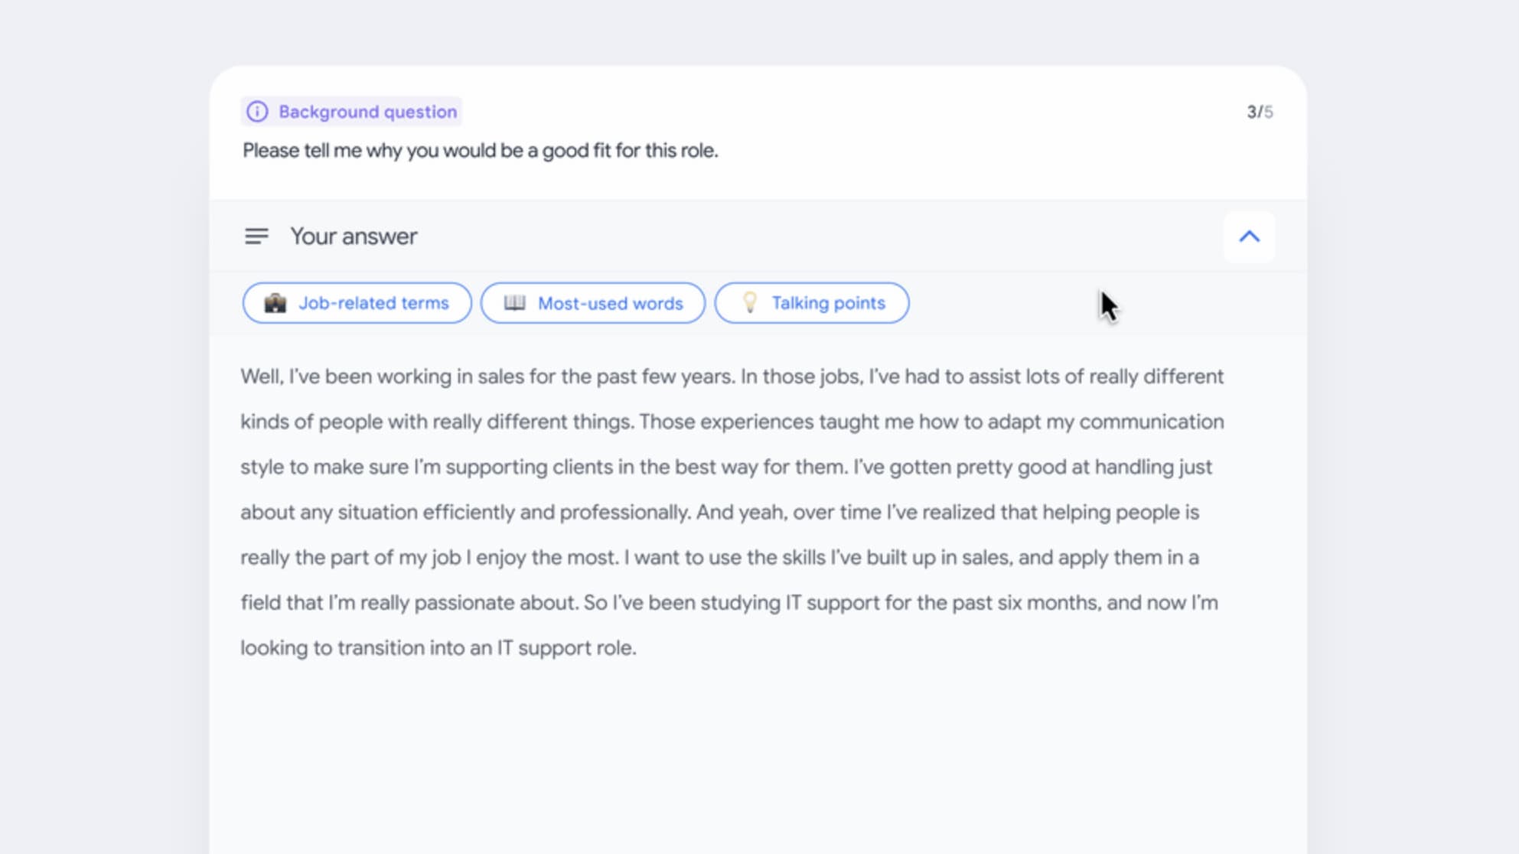Toggle Most-used words highlighting

point(593,303)
